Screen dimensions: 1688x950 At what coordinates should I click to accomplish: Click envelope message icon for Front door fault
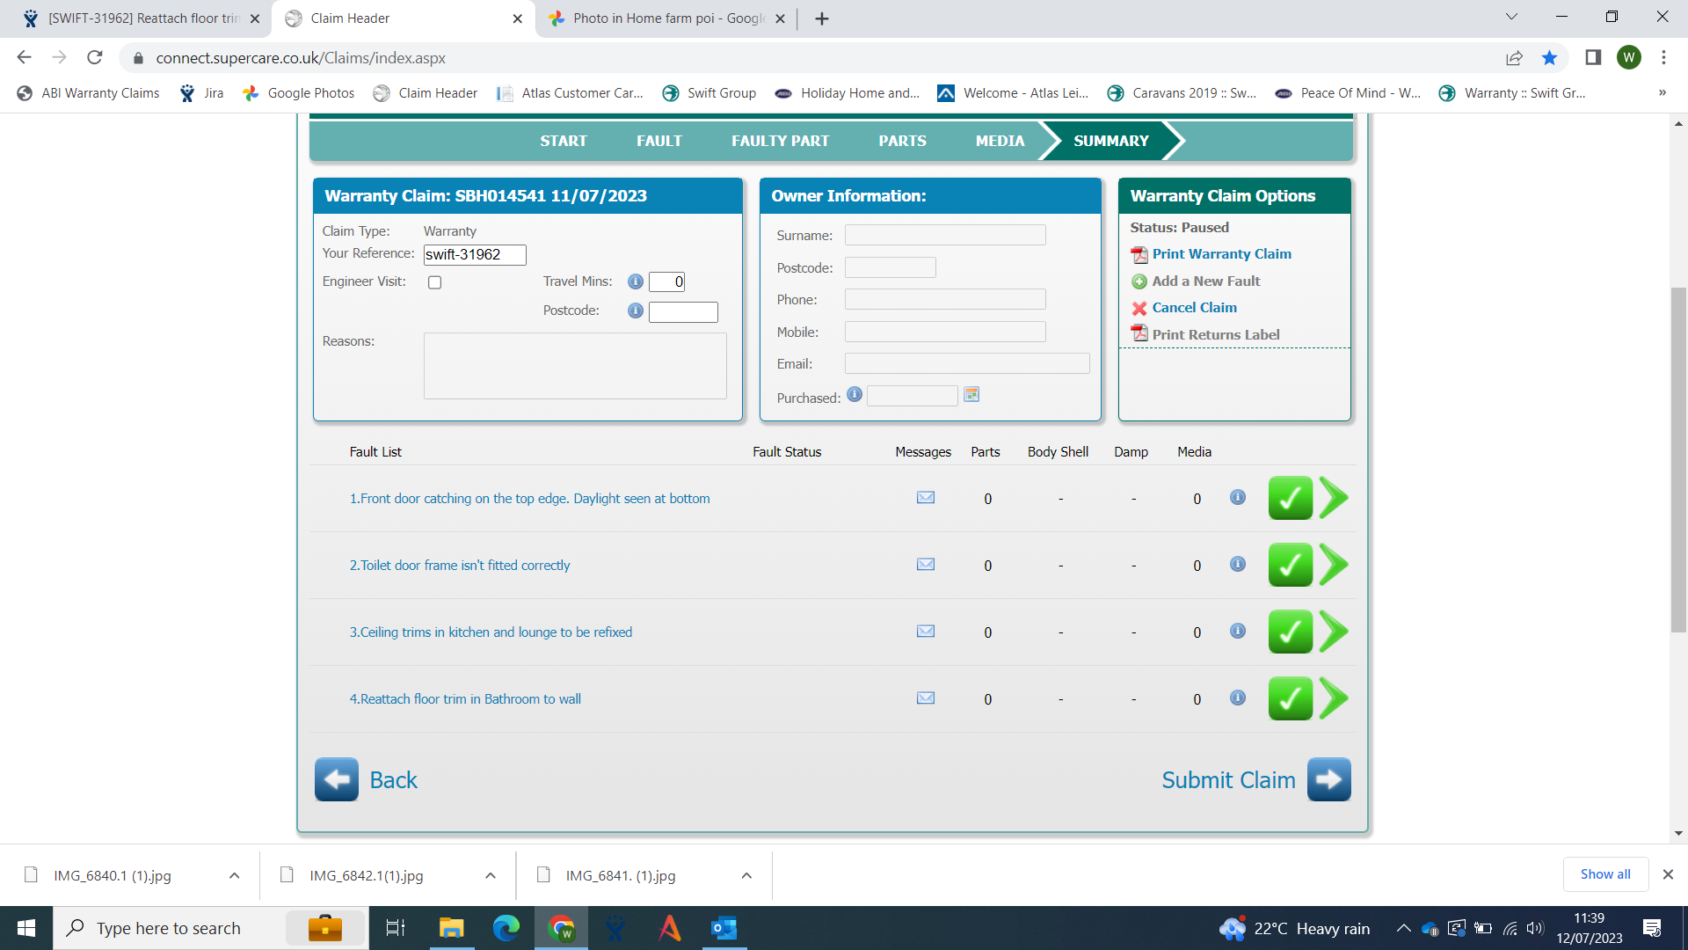point(925,498)
